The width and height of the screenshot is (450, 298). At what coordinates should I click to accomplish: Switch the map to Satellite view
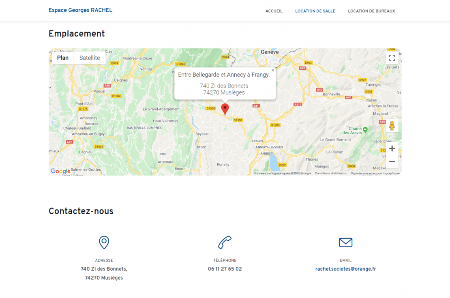pyautogui.click(x=90, y=58)
